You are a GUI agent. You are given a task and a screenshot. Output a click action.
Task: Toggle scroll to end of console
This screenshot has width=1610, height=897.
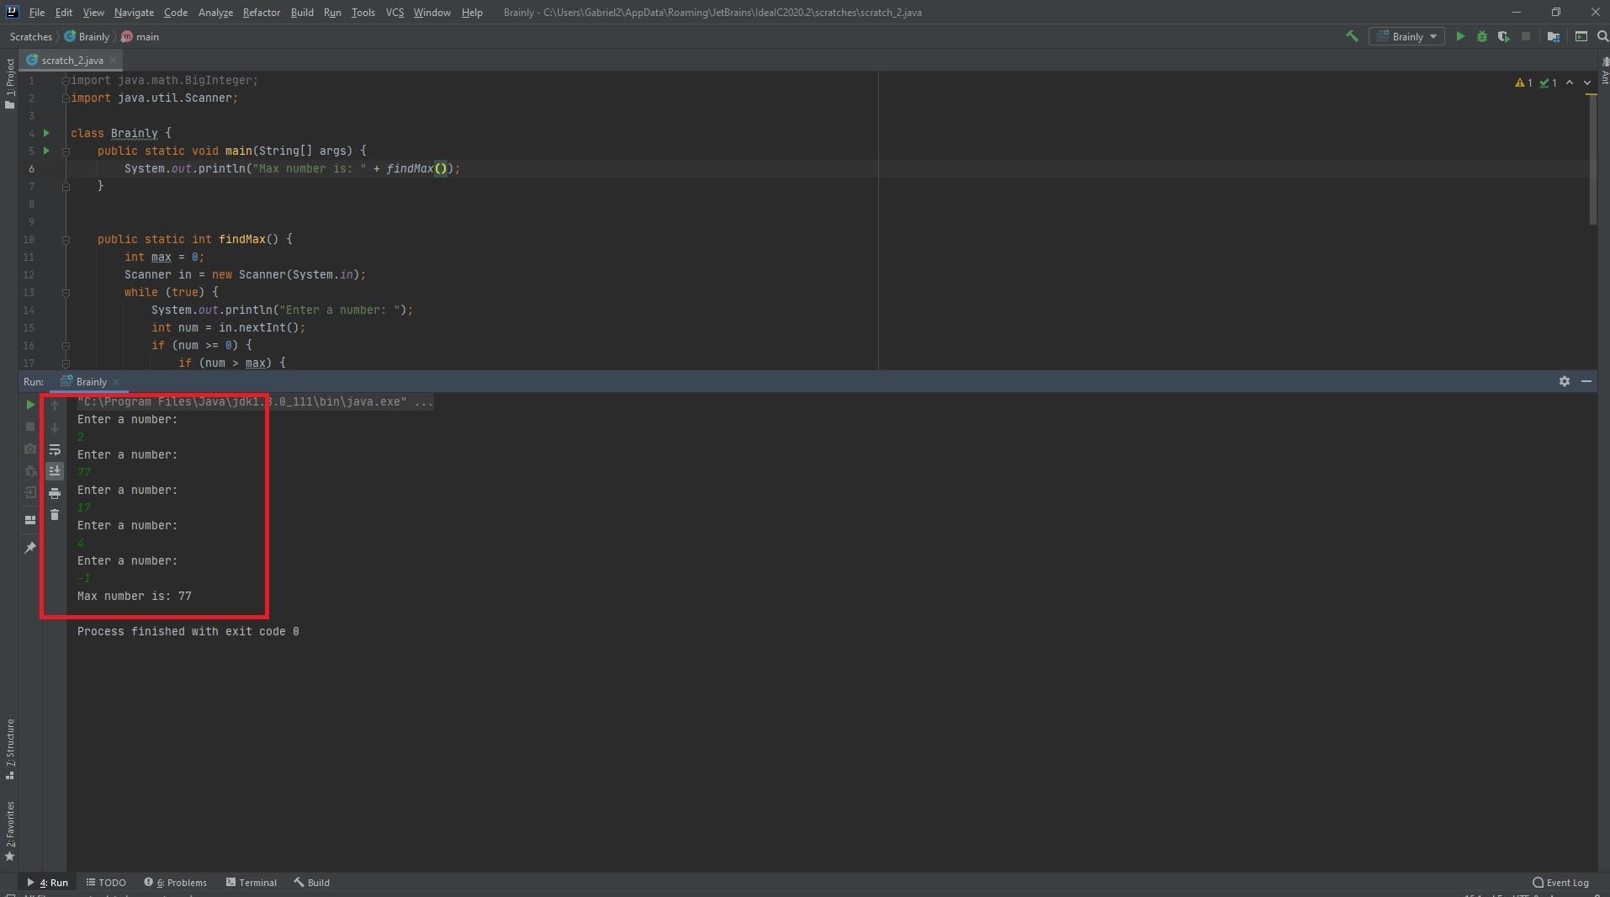click(x=55, y=471)
